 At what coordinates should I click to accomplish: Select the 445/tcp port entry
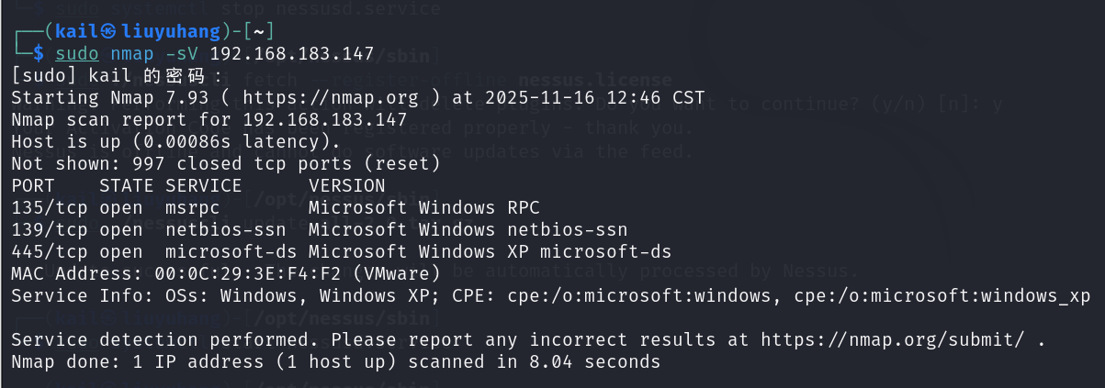50,251
